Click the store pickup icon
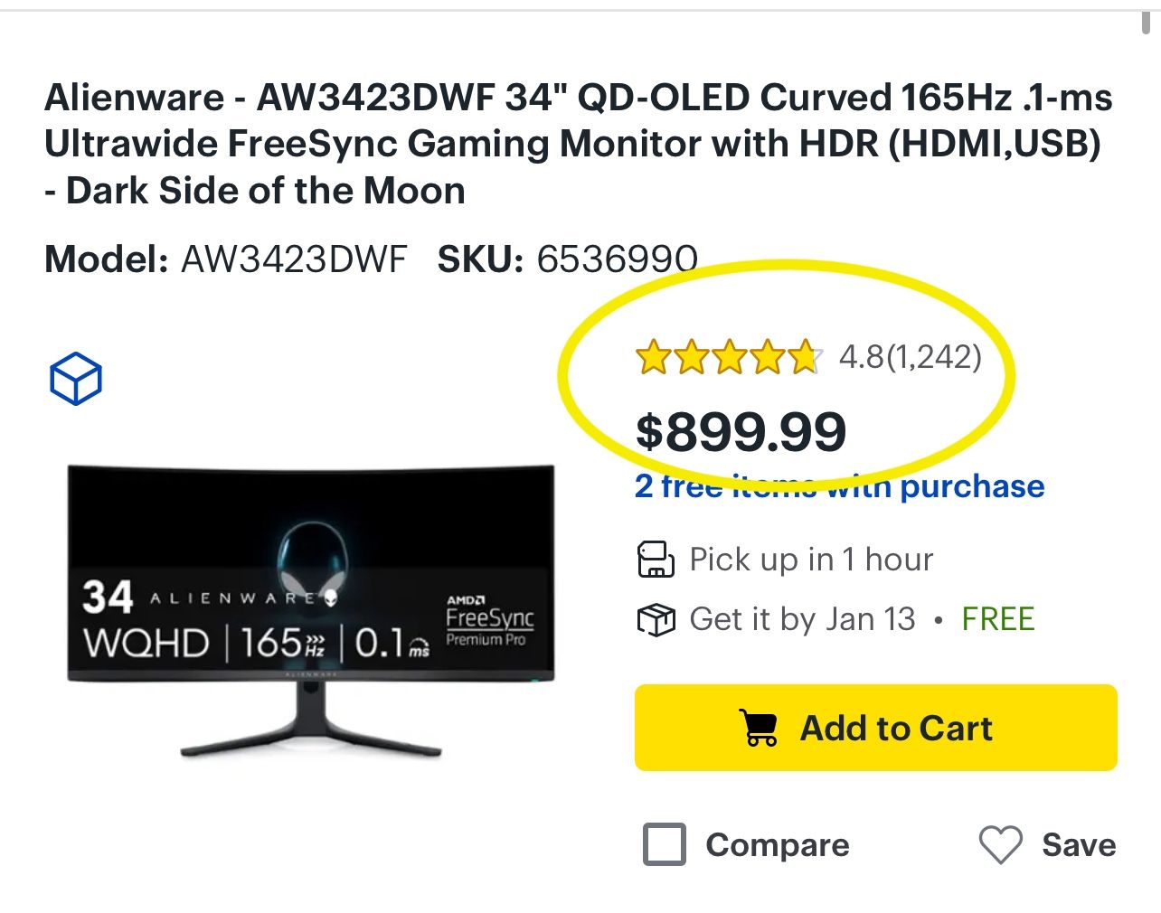 pos(656,560)
